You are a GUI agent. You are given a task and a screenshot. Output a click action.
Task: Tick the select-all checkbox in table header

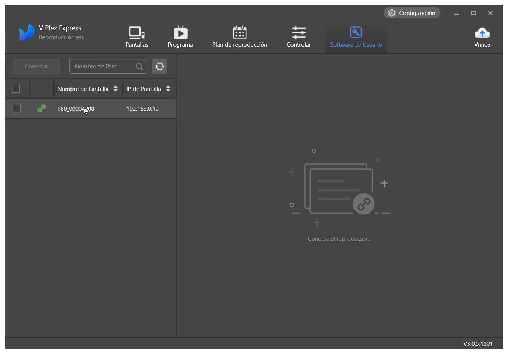[x=16, y=89]
